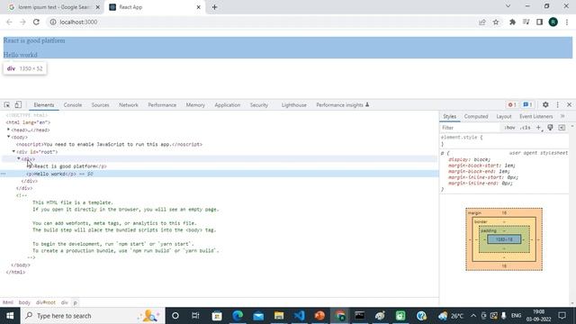
Task: Expand the head node in DOM tree
Action: pos(8,130)
